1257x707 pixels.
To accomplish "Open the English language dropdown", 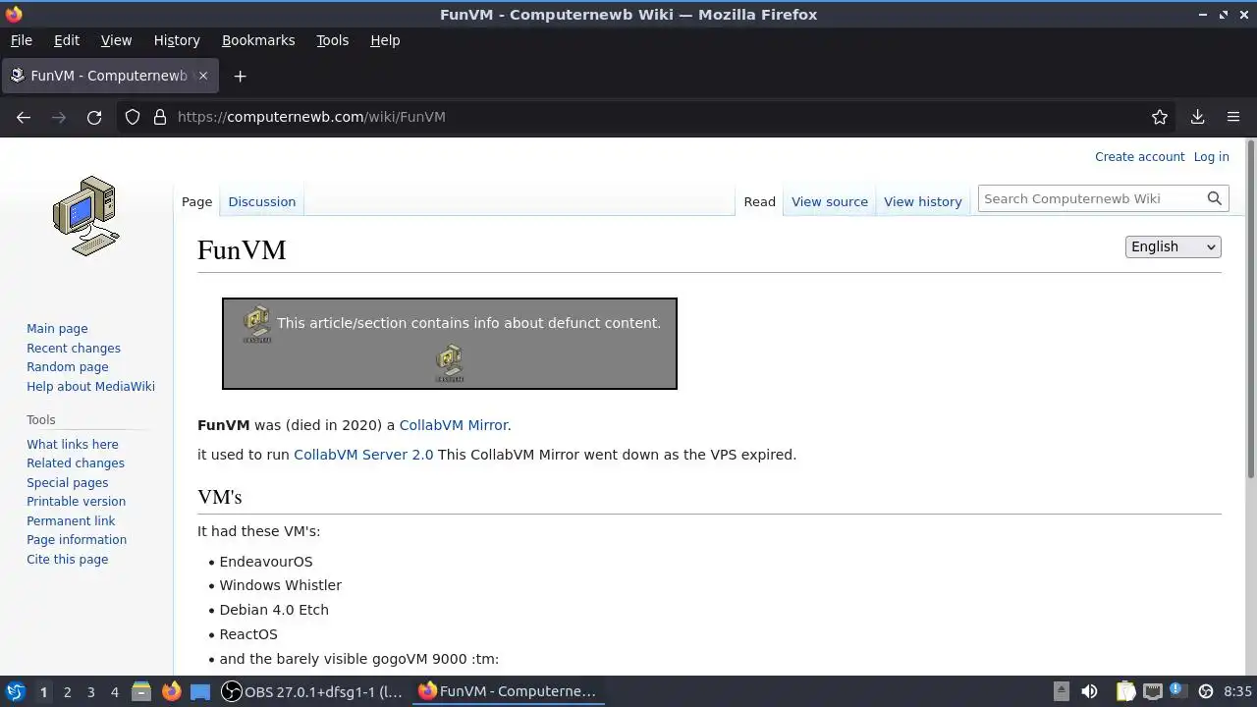I will [1173, 246].
